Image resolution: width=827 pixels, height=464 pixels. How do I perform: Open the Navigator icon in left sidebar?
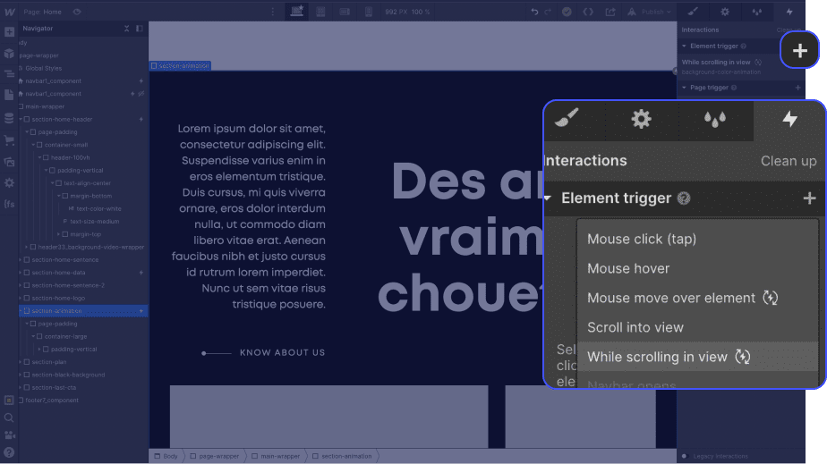9,74
